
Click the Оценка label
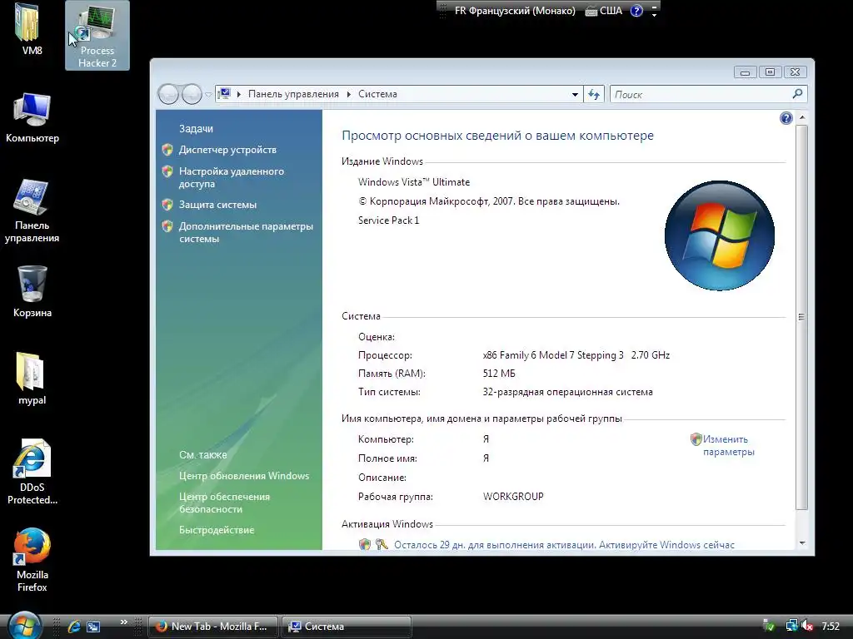tap(376, 337)
